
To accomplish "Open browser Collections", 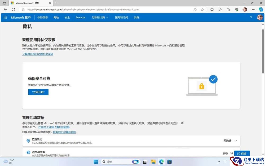I will [228, 10].
